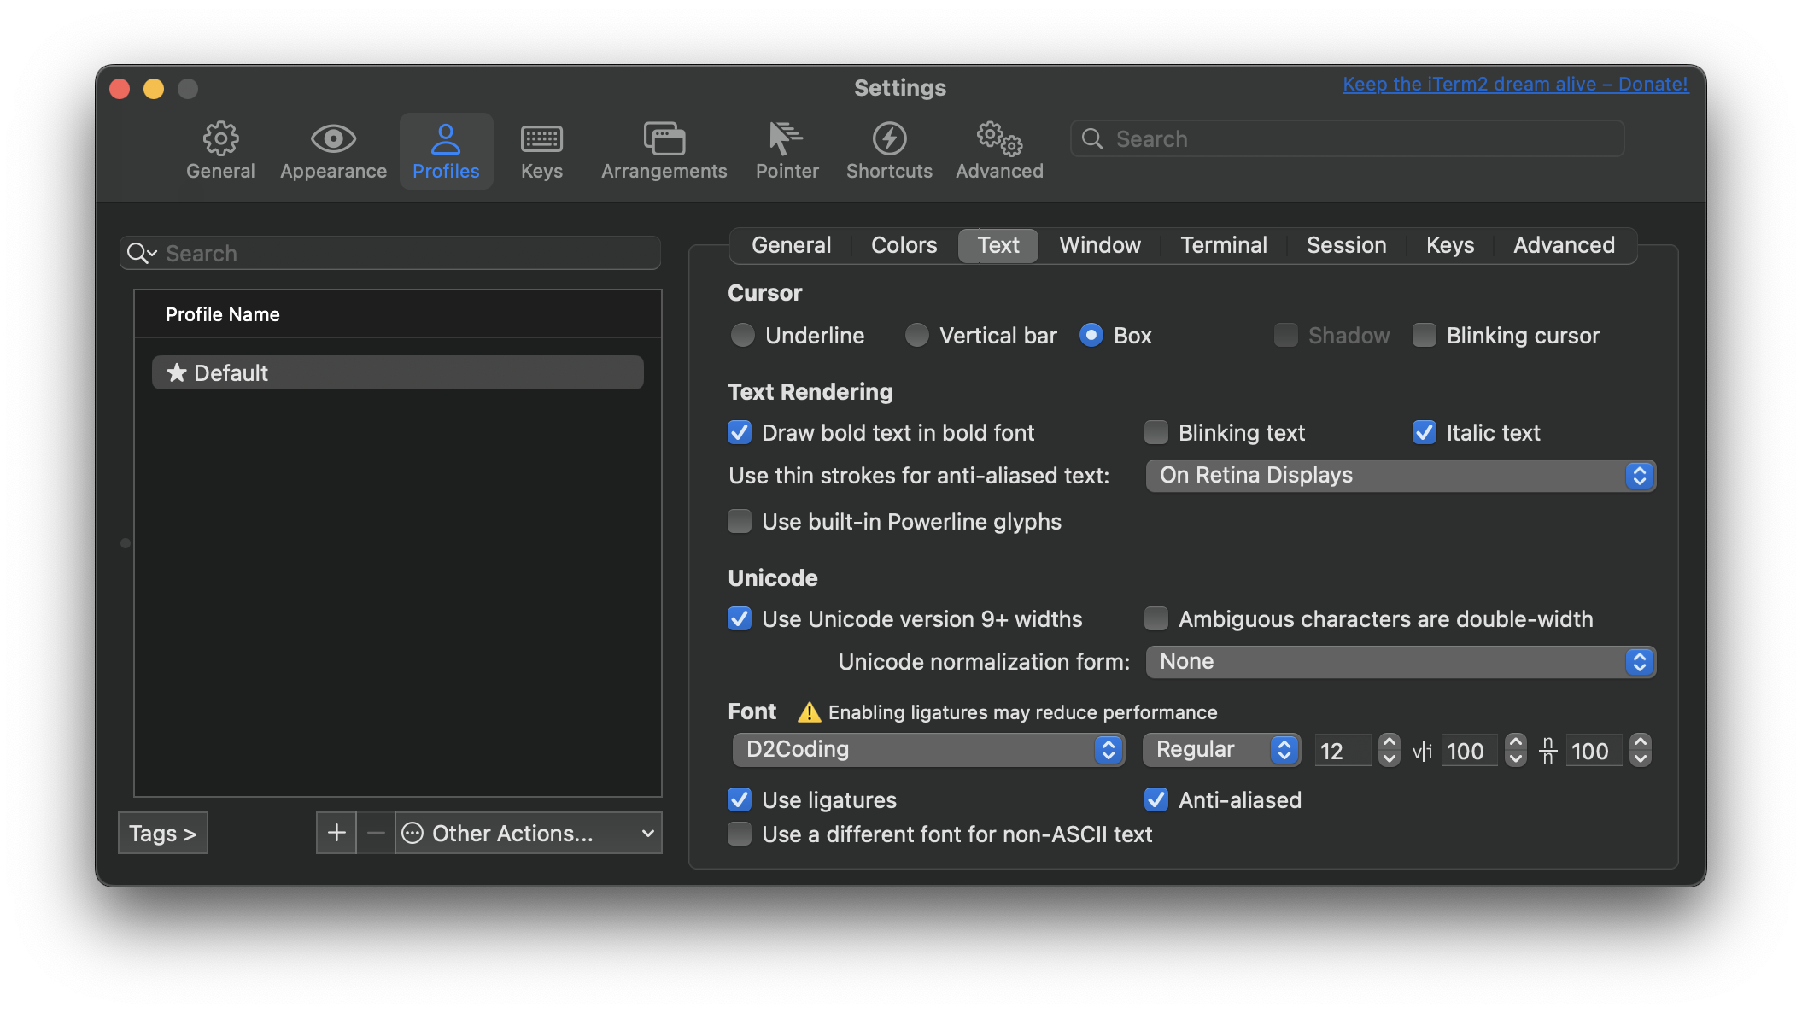1802x1013 pixels.
Task: Expand the Other Actions menu
Action: click(528, 833)
